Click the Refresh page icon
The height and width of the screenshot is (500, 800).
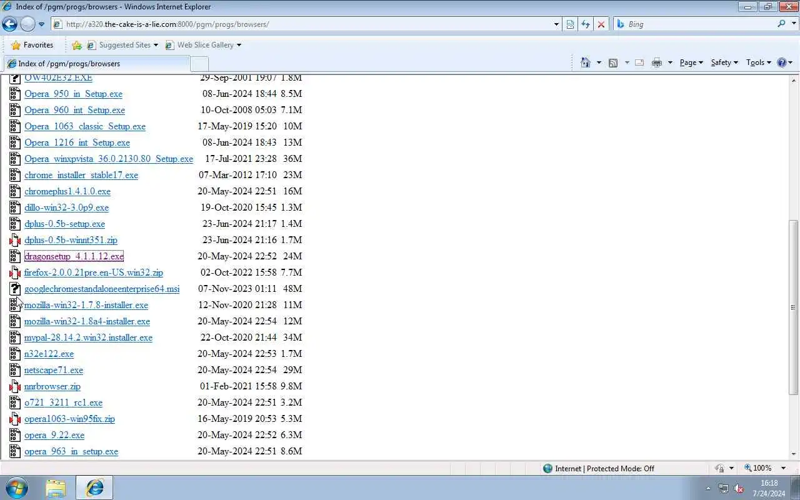(586, 24)
